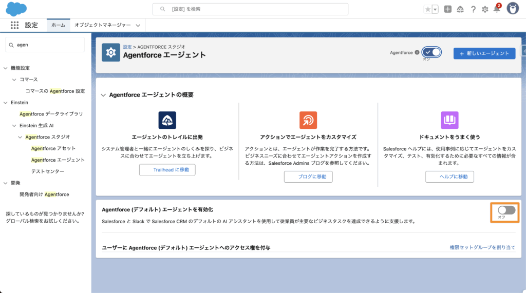Image resolution: width=526 pixels, height=293 pixels.
Task: Open テストセンター in sidebar
Action: [48, 171]
